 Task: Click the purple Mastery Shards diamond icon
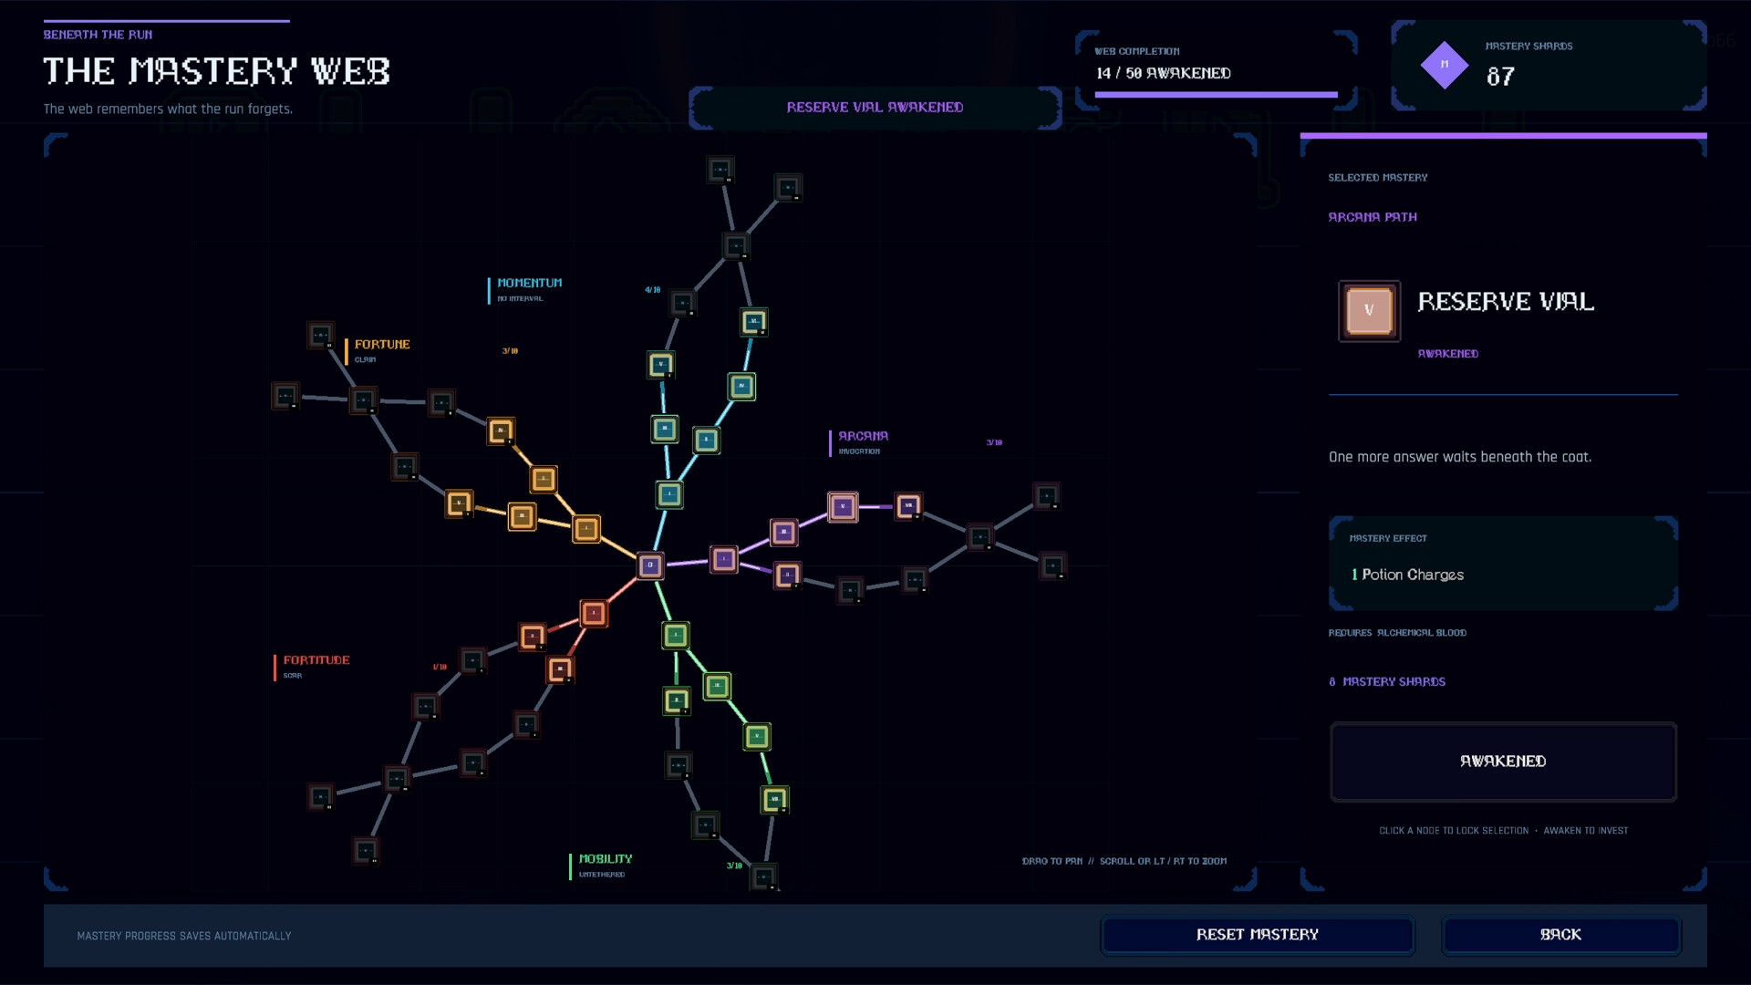(1445, 65)
